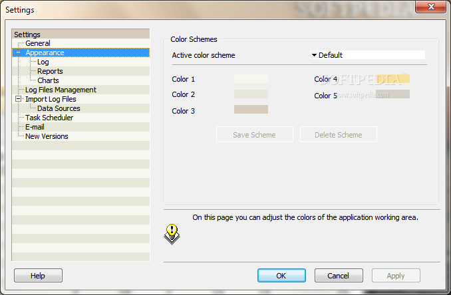This screenshot has width=451, height=295.
Task: Select General in the settings tree
Action: pyautogui.click(x=38, y=43)
